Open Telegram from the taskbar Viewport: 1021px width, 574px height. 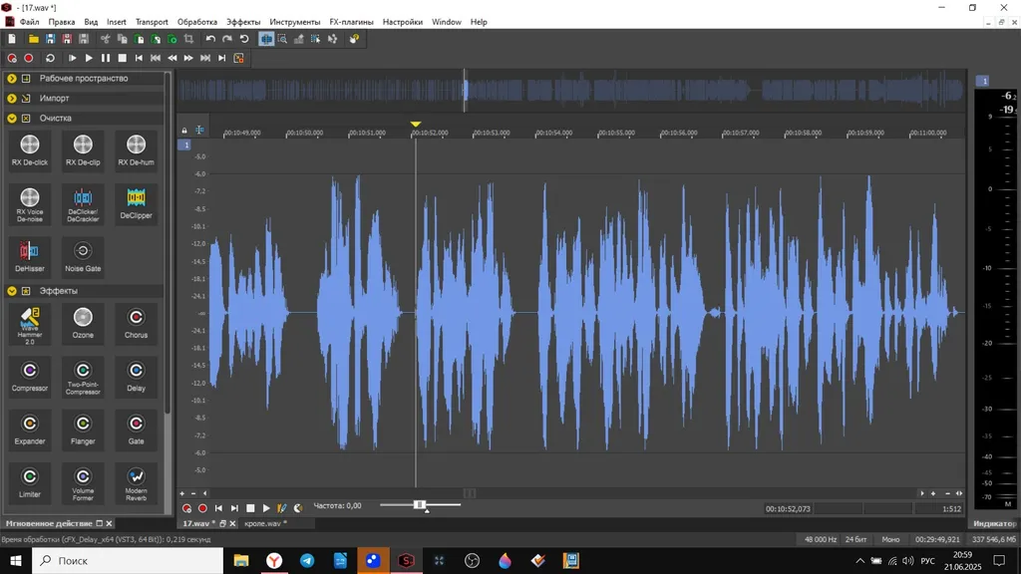[307, 560]
